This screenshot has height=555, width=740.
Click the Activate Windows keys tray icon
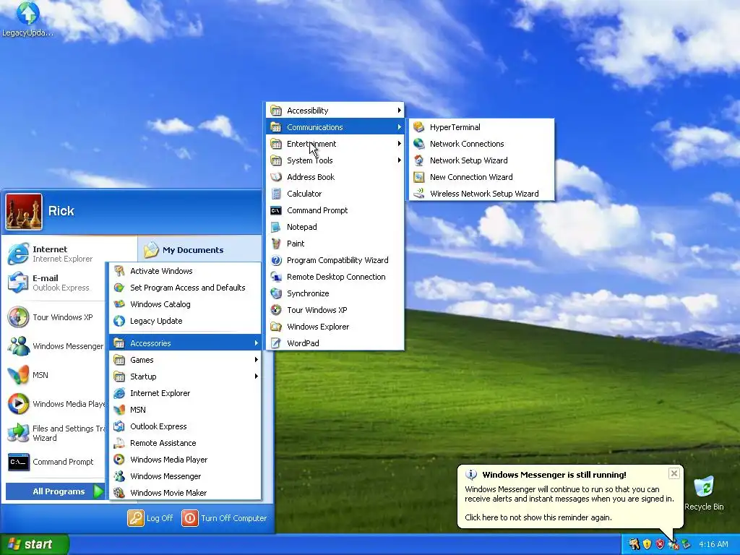click(x=634, y=545)
